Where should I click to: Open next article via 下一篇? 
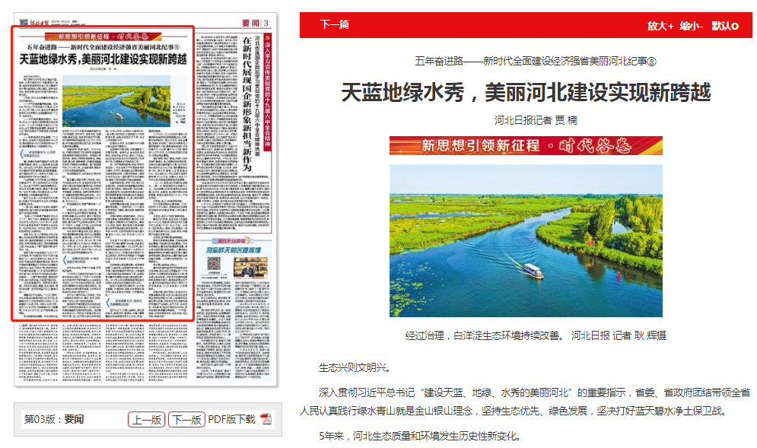pyautogui.click(x=334, y=25)
